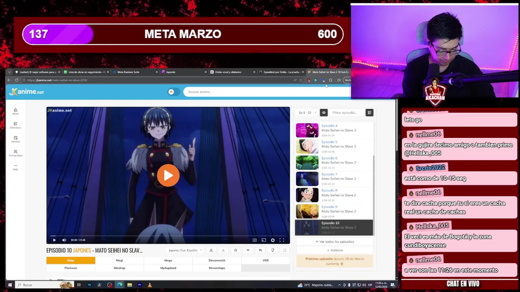Click Ver todos los episodios
This screenshot has height=292, width=520.
tap(335, 242)
